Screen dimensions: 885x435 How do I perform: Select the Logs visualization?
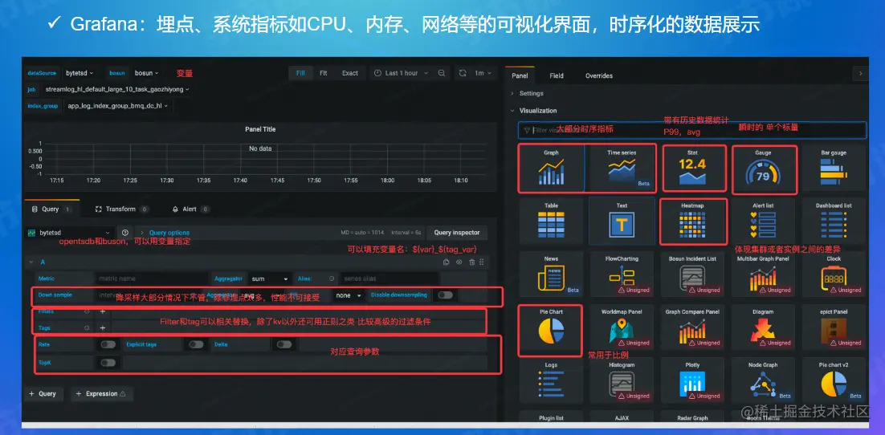(x=552, y=380)
